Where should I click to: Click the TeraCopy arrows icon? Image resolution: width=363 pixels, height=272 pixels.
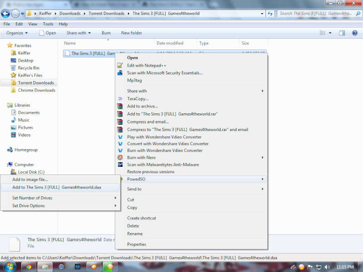[120, 99]
